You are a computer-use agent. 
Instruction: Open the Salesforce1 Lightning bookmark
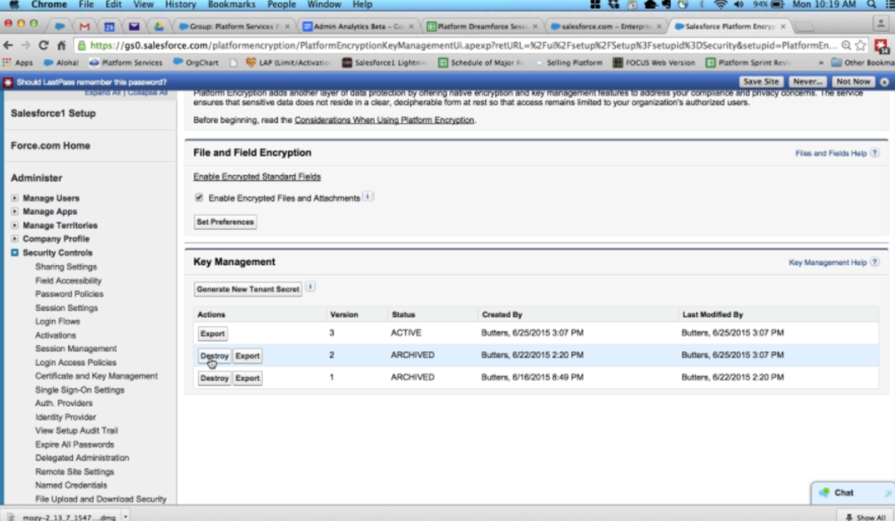[385, 62]
